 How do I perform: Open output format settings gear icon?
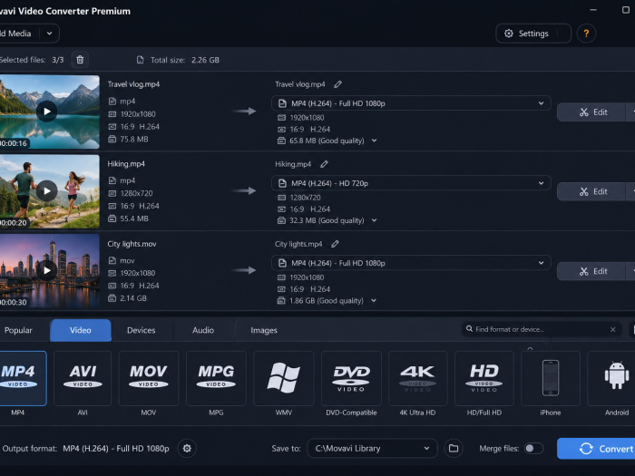coord(187,449)
